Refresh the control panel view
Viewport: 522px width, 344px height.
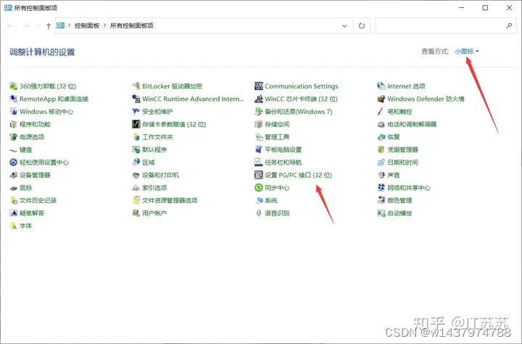point(362,25)
